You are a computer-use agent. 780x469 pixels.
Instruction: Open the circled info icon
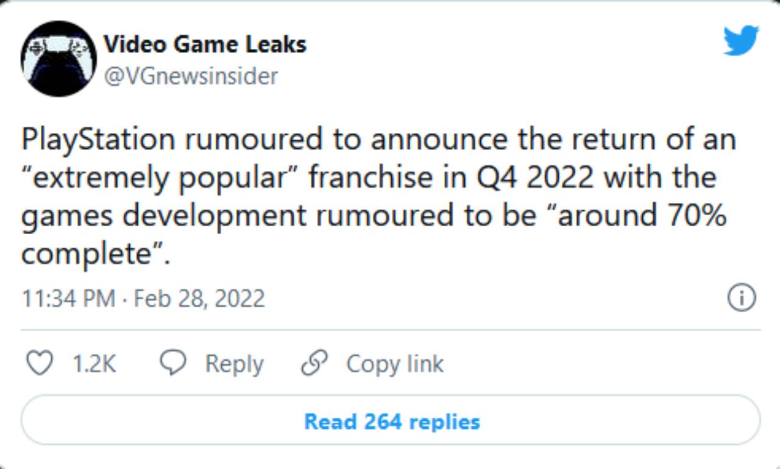[742, 298]
